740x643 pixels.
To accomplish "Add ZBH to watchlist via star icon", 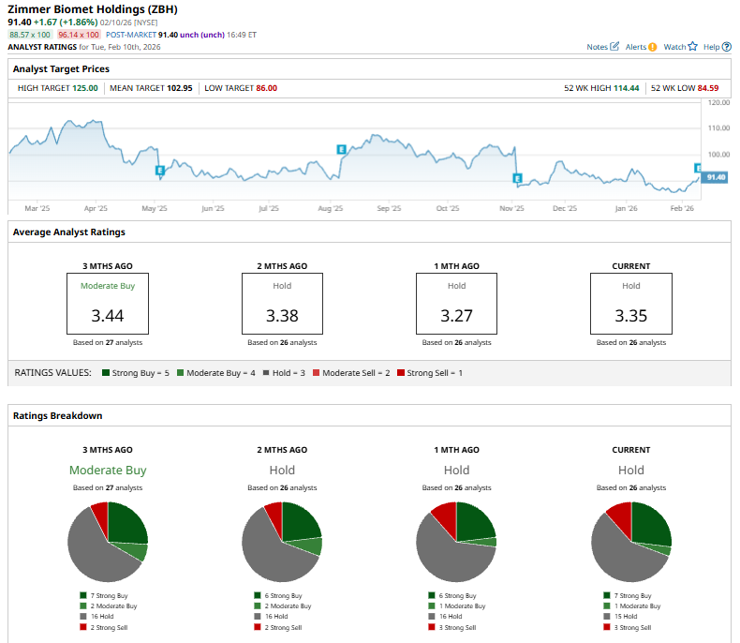I will point(693,46).
